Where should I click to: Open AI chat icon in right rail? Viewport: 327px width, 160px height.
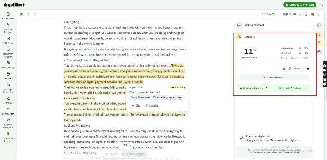pos(319,52)
